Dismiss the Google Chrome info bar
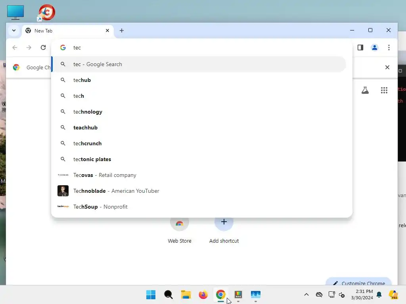Screen dimensions: 406x304 387,67
